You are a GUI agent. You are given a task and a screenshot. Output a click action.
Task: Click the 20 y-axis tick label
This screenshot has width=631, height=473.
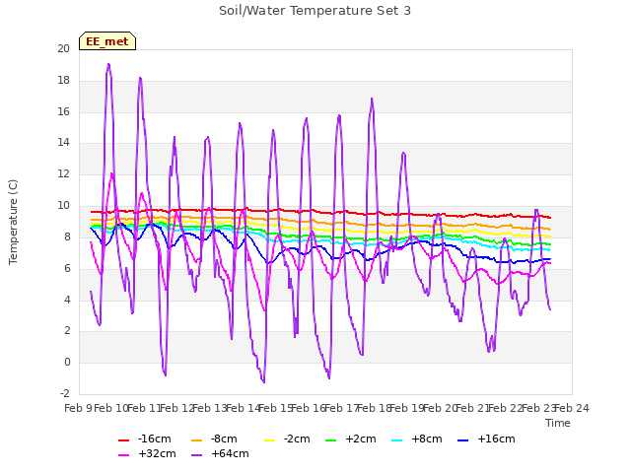click(63, 48)
